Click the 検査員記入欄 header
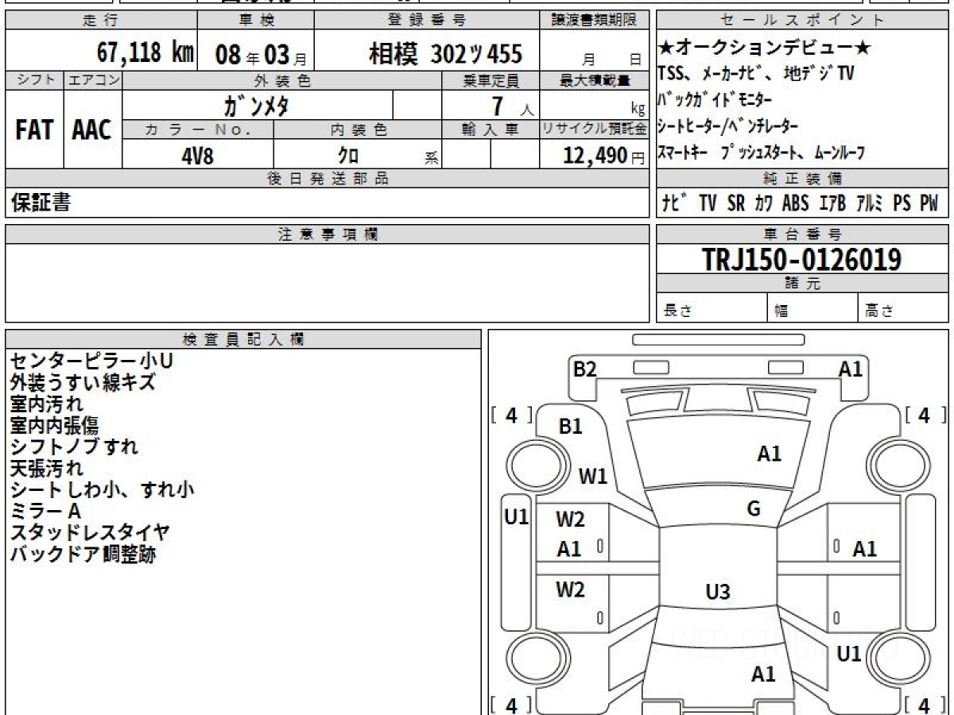This screenshot has height=715, width=954. (243, 339)
